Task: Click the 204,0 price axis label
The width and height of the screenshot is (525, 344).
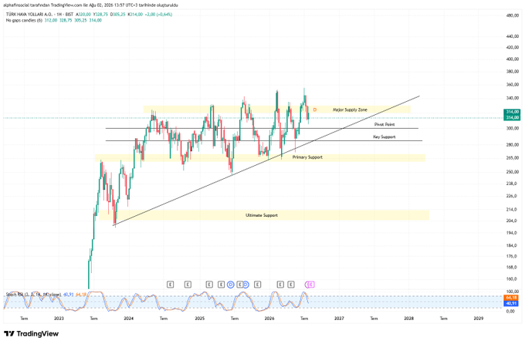Action: tap(511, 221)
